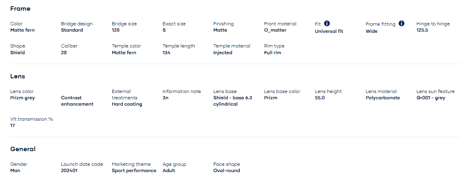The height and width of the screenshot is (182, 461).
Task: Click the Injected temple material value
Action: [223, 53]
